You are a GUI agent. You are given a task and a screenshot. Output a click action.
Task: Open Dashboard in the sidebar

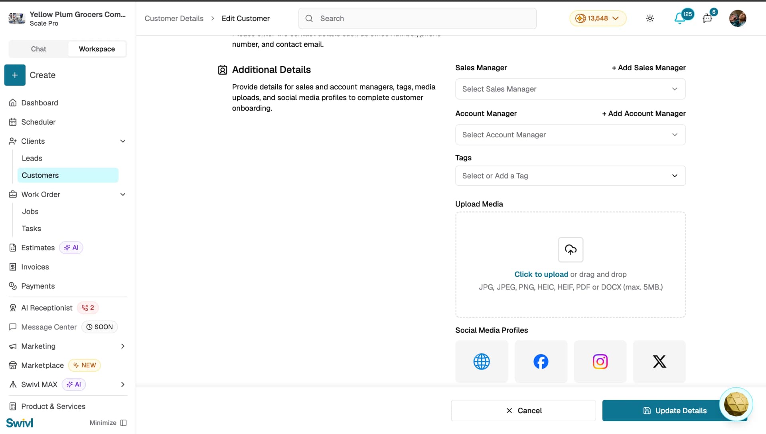[39, 103]
